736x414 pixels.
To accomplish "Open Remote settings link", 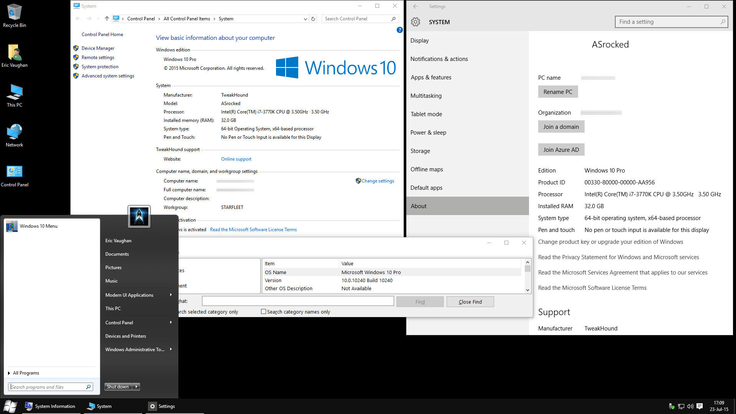I will 98,58.
